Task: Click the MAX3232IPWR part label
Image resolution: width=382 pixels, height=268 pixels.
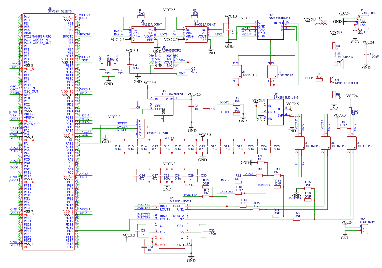Action: (x=180, y=201)
